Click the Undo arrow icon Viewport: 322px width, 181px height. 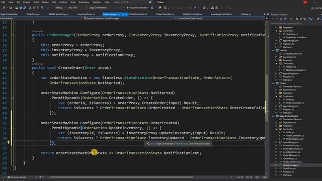coord(42,8)
